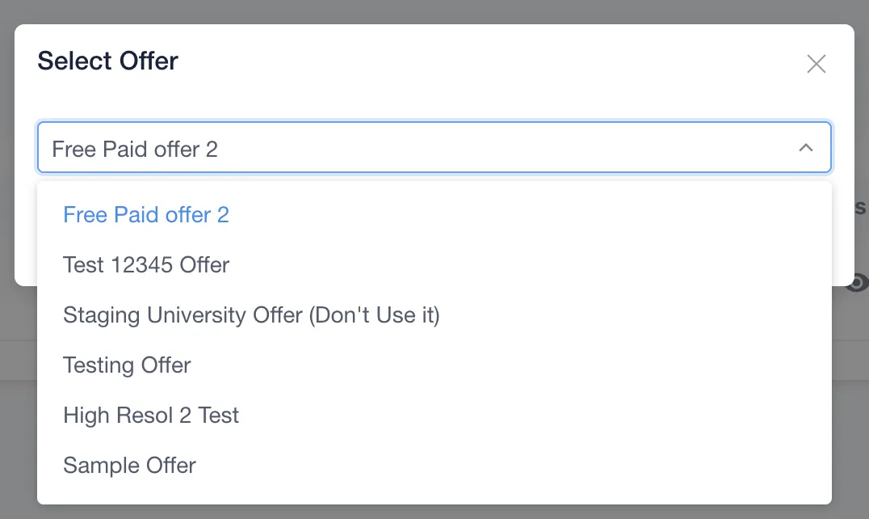
Task: Select the Testing Offer option
Action: tap(127, 365)
